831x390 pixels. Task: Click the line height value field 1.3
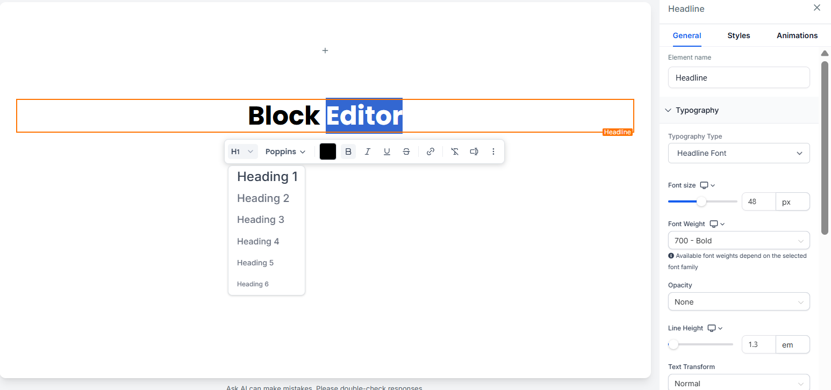click(758, 344)
